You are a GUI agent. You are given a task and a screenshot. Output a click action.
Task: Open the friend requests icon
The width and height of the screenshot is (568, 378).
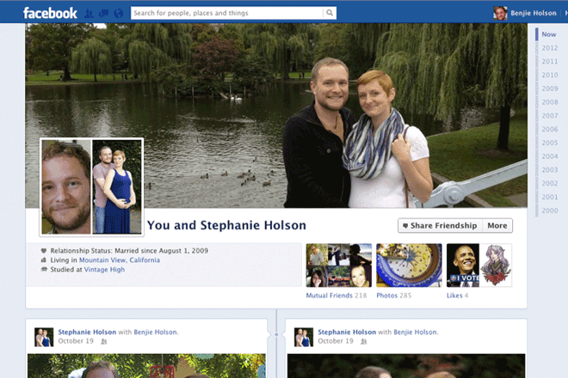tap(90, 13)
